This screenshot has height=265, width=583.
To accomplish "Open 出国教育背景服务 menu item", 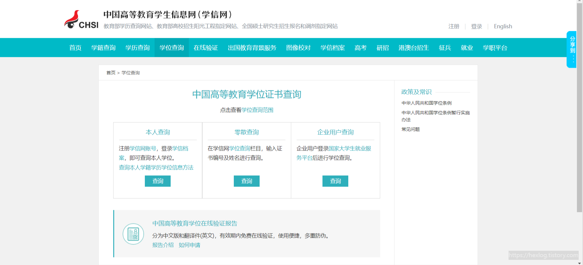I will [x=252, y=48].
